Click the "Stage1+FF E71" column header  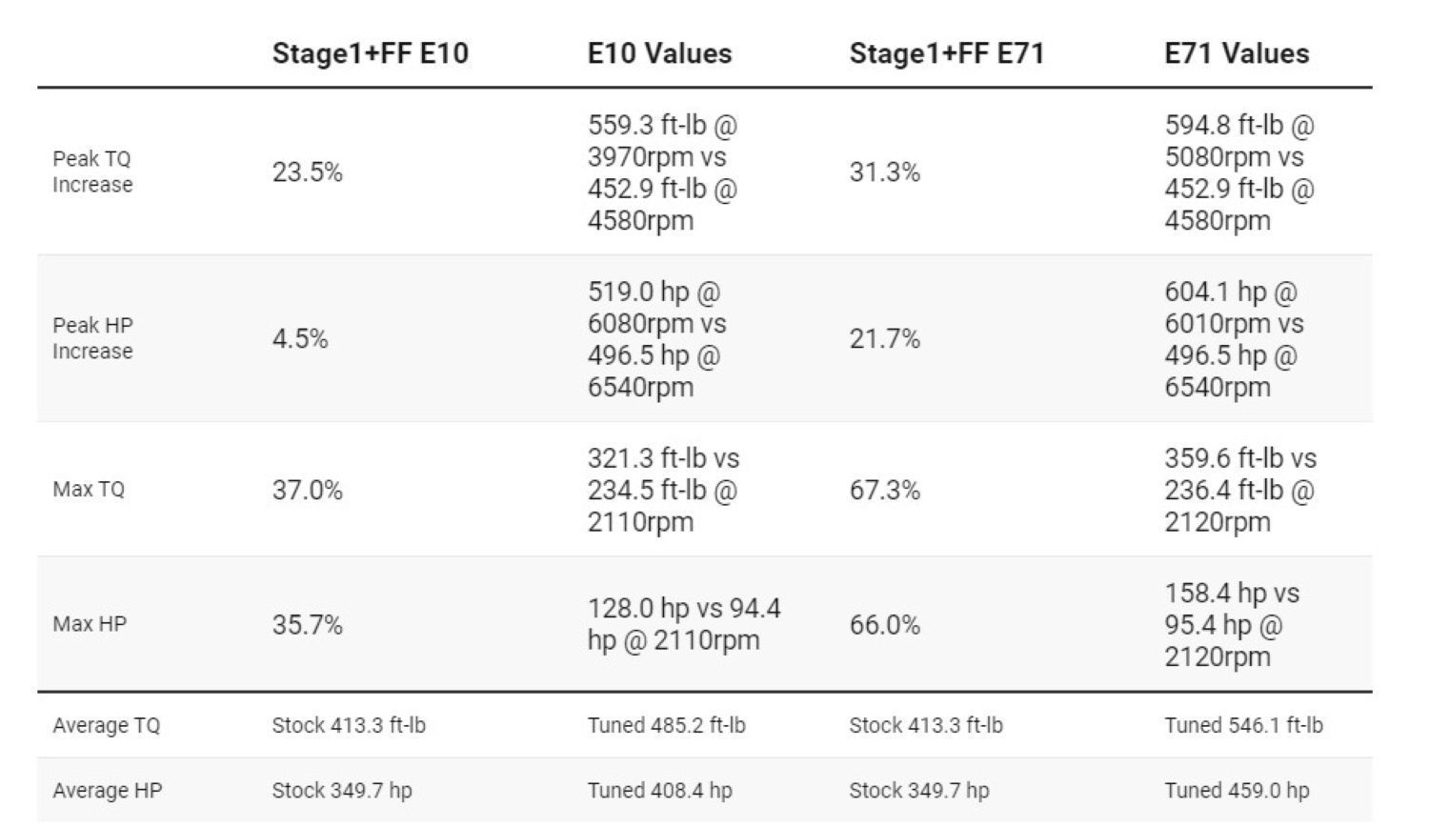pyautogui.click(x=947, y=53)
